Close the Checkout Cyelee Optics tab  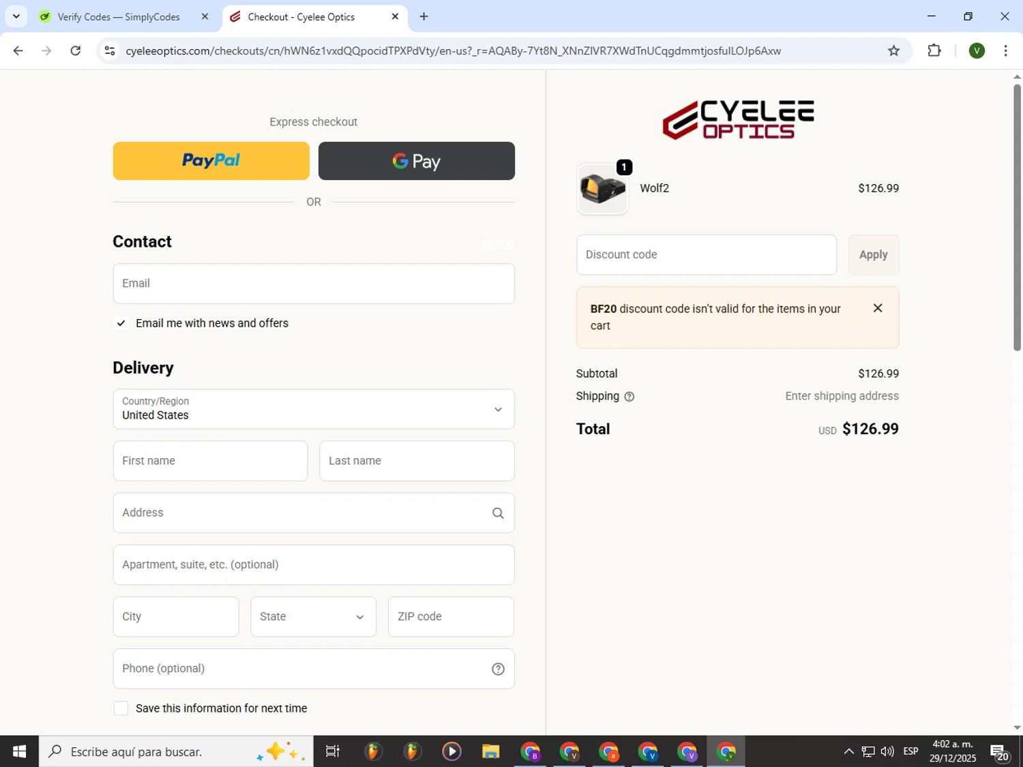pyautogui.click(x=395, y=17)
